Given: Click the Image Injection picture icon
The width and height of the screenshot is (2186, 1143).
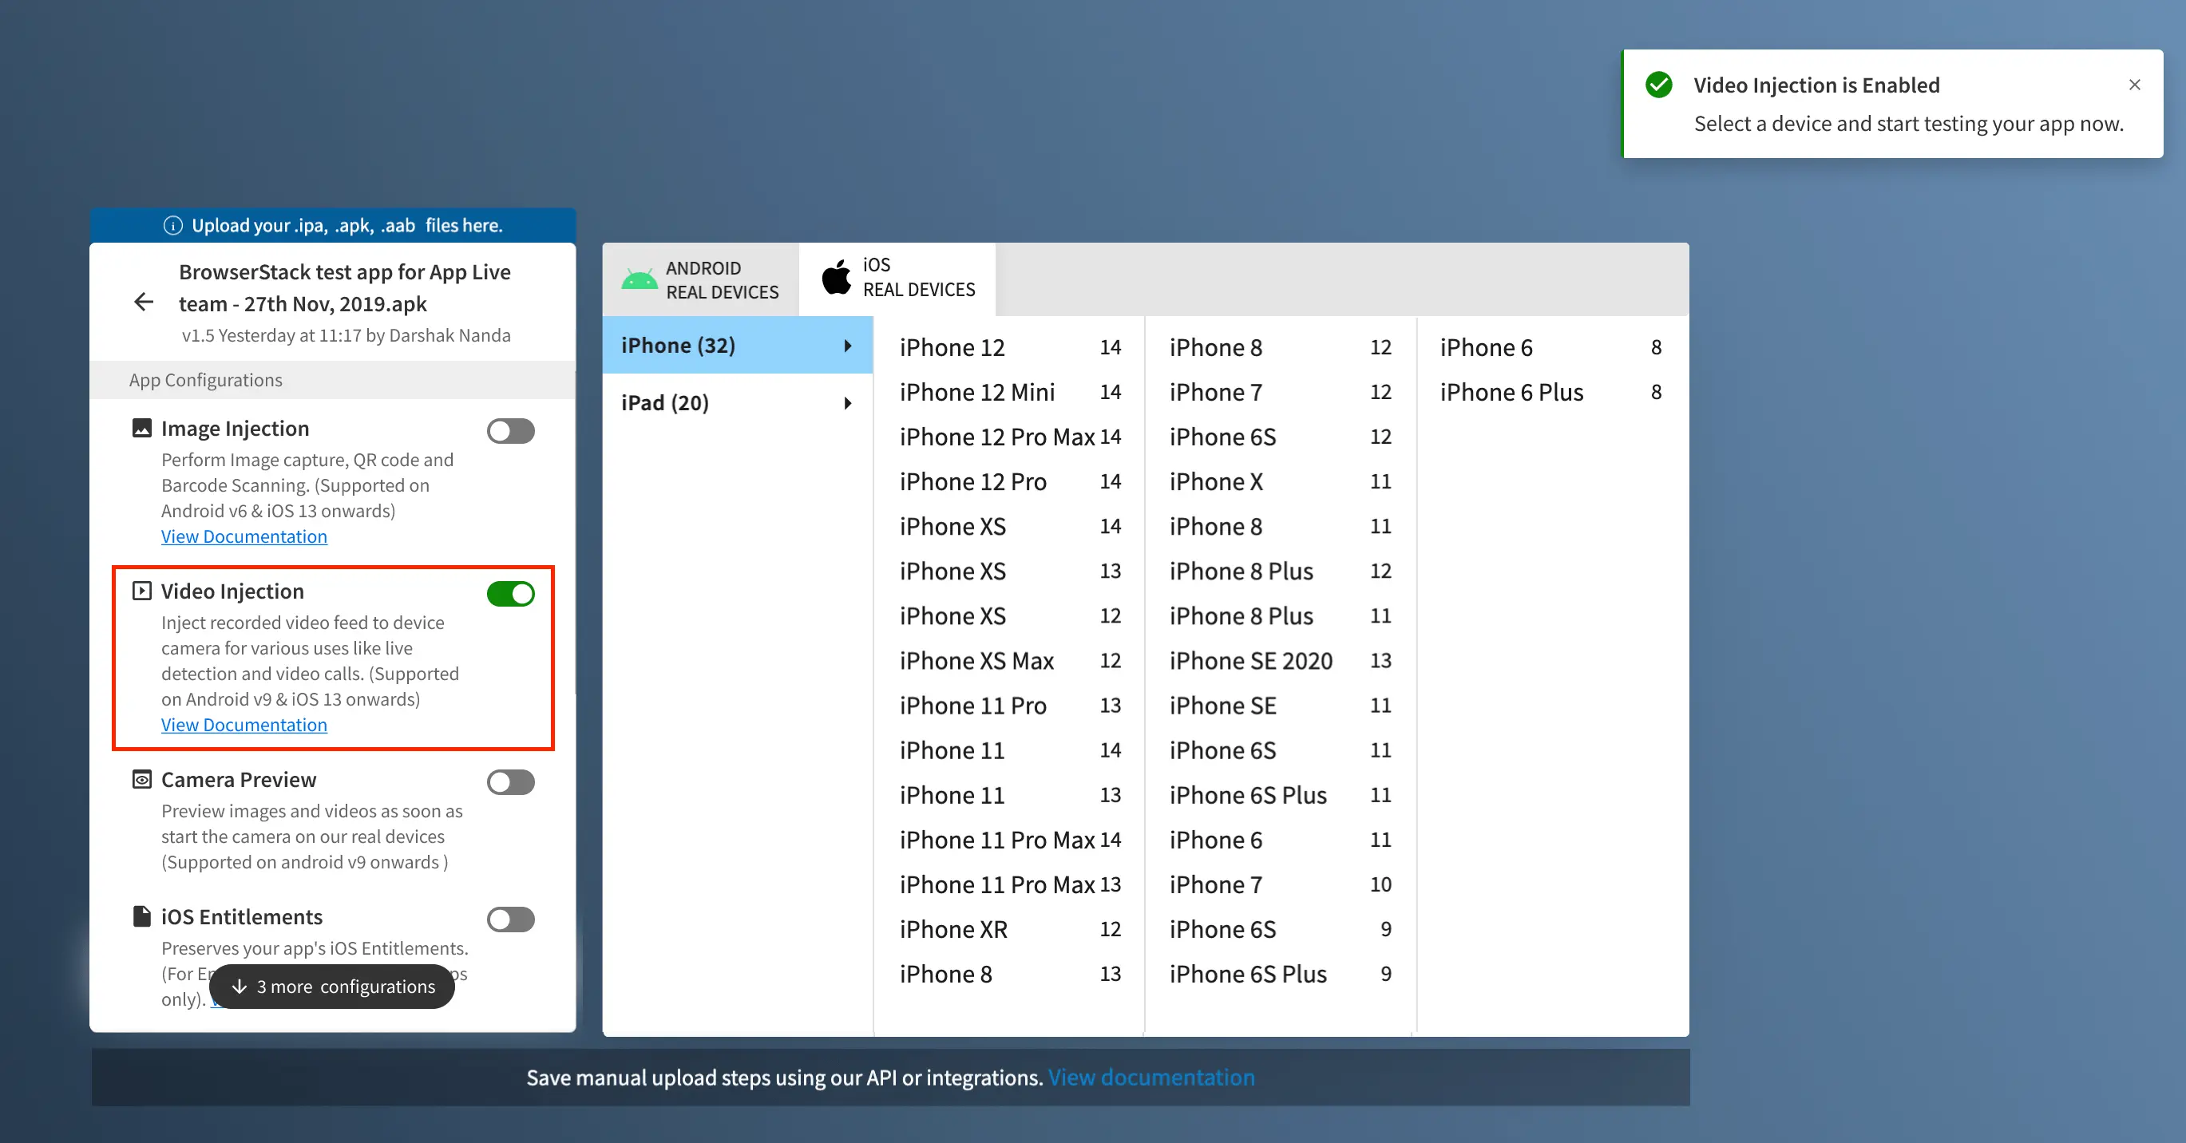Looking at the screenshot, I should click(142, 428).
